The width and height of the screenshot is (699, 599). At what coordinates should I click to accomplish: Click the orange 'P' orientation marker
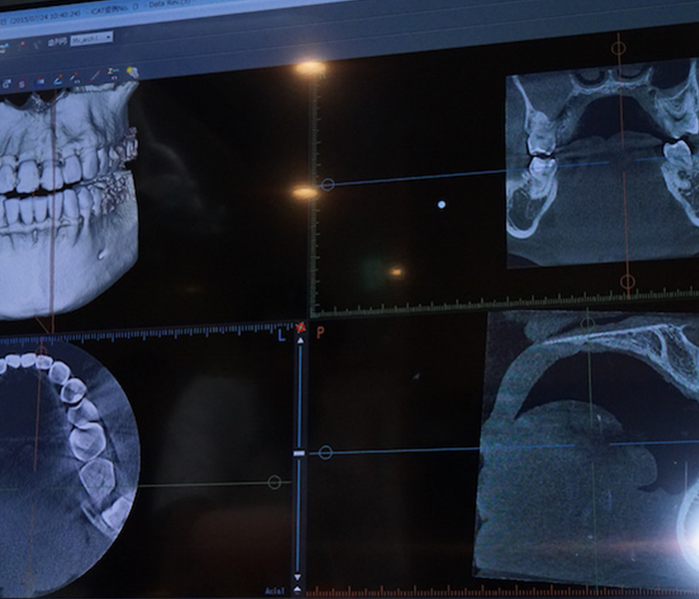point(321,332)
